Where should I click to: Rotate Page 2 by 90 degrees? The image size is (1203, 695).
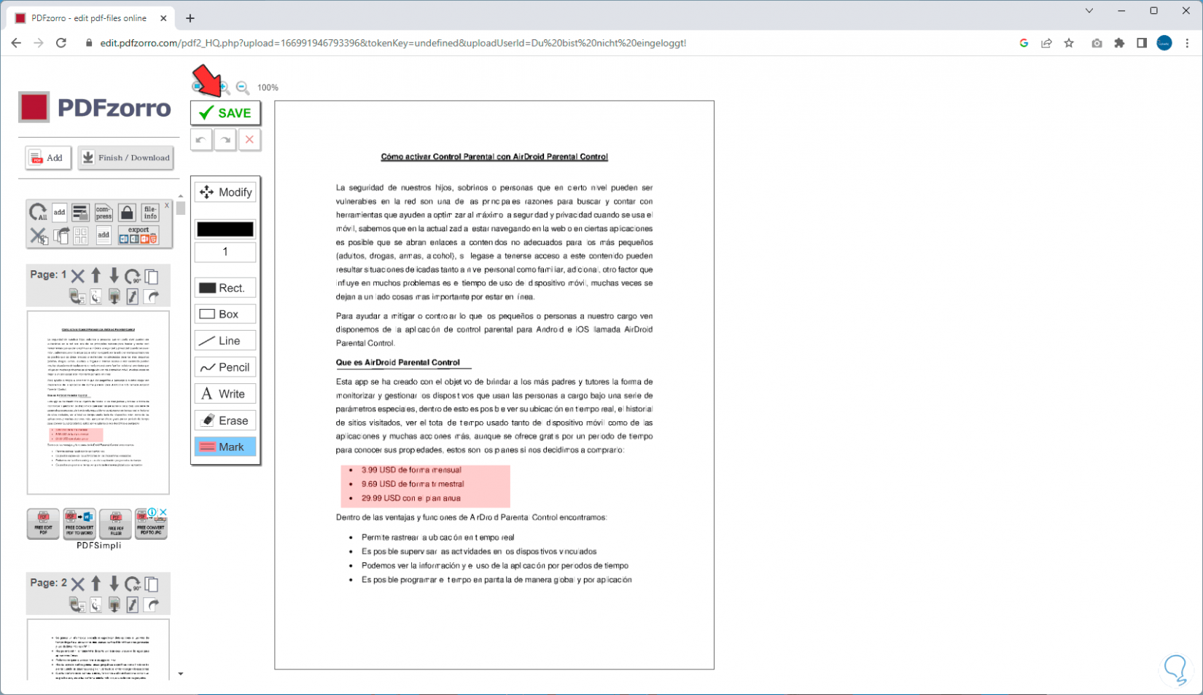(133, 584)
